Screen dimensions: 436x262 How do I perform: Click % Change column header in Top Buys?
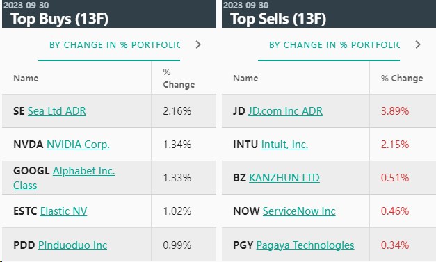point(179,78)
